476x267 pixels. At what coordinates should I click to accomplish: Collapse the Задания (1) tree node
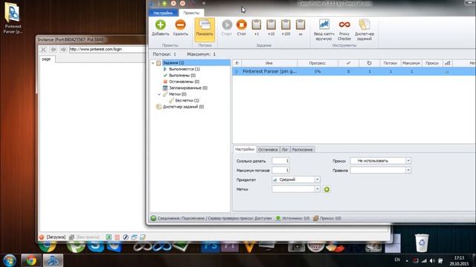point(153,63)
